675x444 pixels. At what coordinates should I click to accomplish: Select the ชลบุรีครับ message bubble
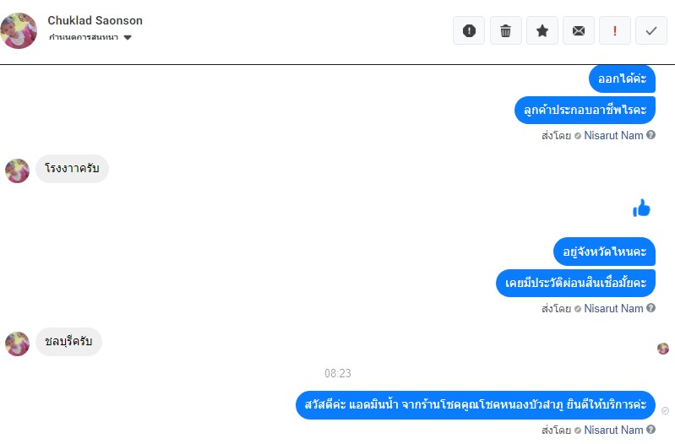coord(68,342)
